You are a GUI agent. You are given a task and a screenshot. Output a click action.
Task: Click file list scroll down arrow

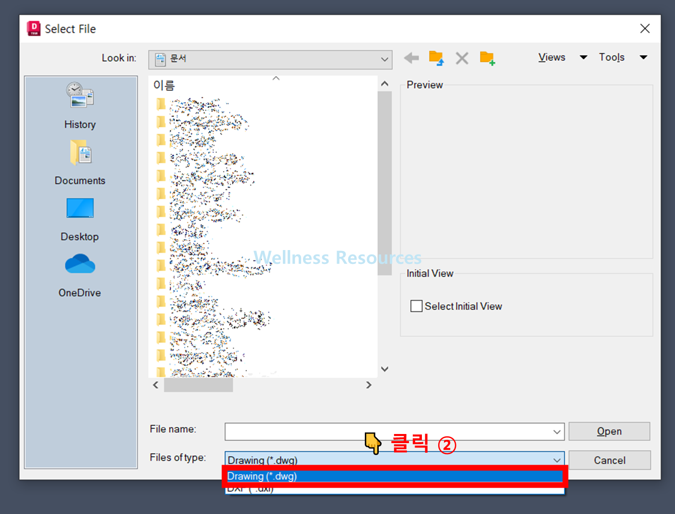pos(384,369)
